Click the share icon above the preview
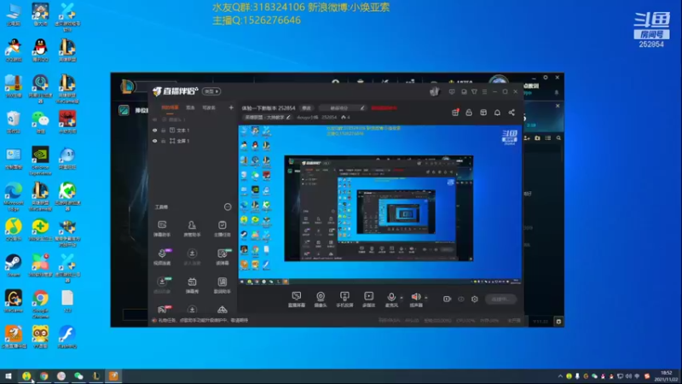This screenshot has width=682, height=384. 511,113
